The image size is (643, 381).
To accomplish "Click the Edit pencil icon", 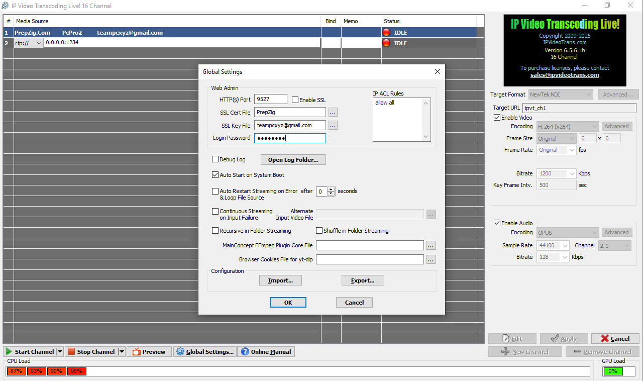I will pos(505,338).
